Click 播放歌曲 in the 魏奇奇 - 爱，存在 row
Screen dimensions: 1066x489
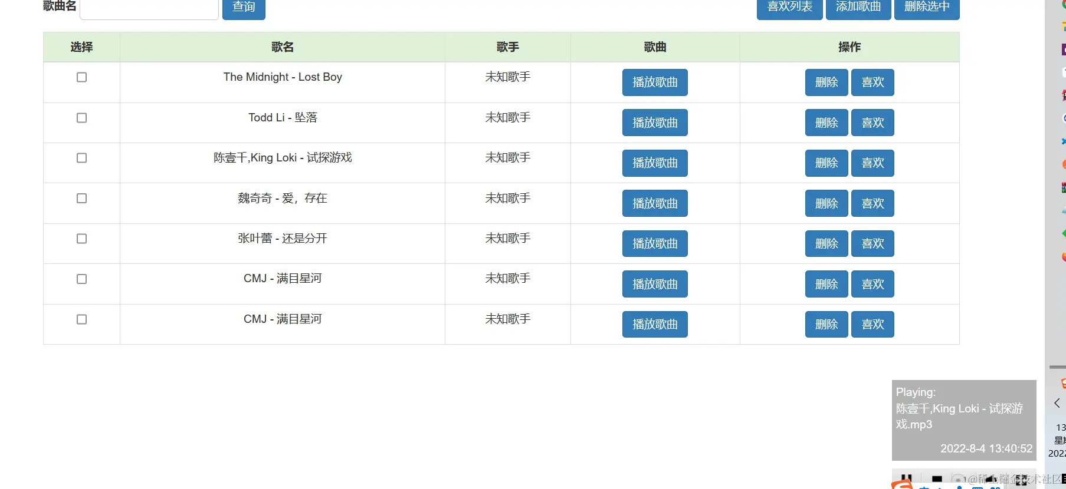tap(655, 203)
